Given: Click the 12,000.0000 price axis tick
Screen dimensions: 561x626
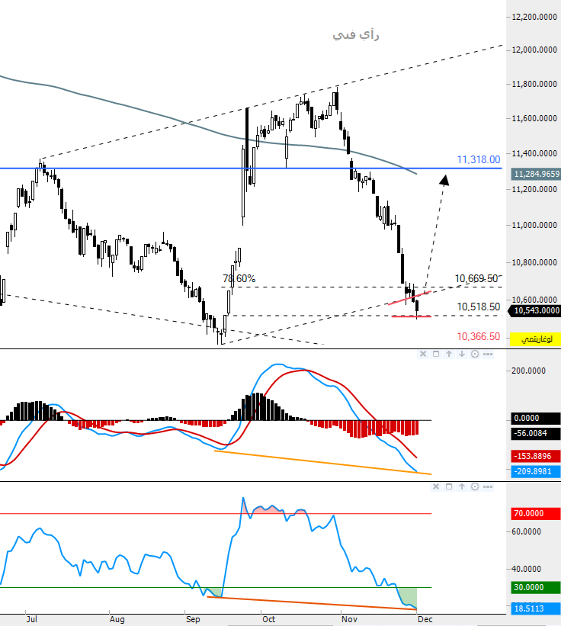Looking at the screenshot, I should (534, 50).
